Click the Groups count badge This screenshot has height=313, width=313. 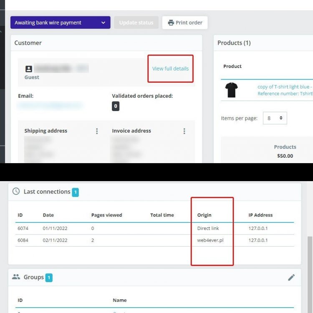click(49, 278)
